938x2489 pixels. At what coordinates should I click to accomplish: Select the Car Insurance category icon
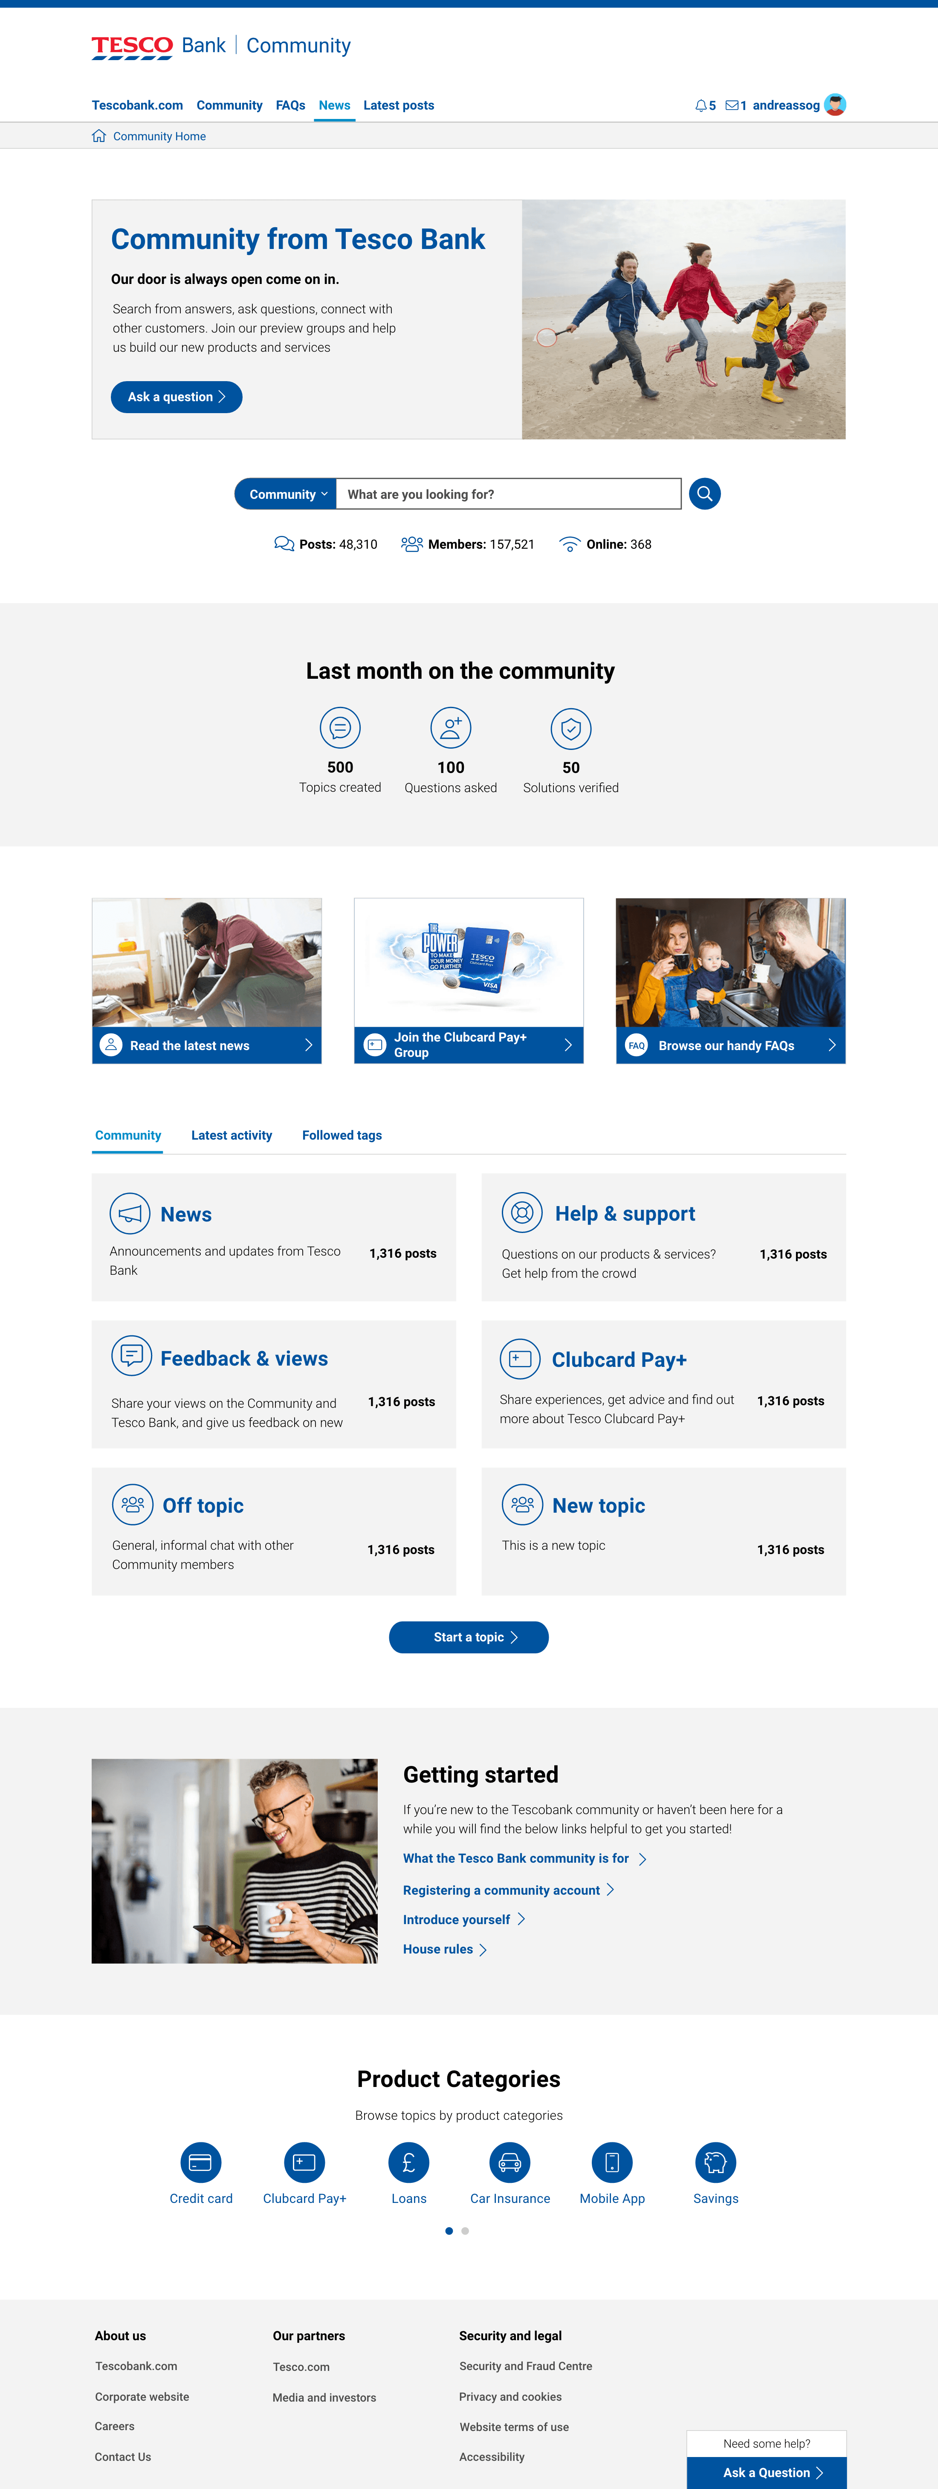[509, 2162]
